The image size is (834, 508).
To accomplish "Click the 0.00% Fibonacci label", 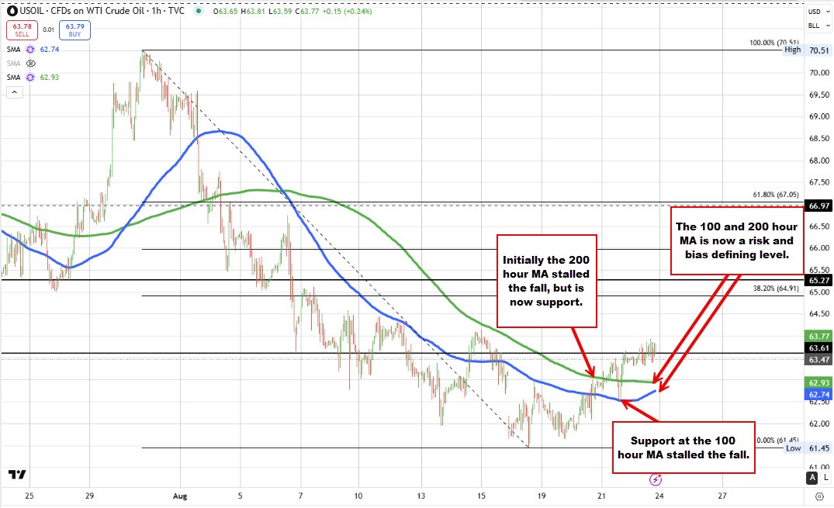I will tap(777, 440).
